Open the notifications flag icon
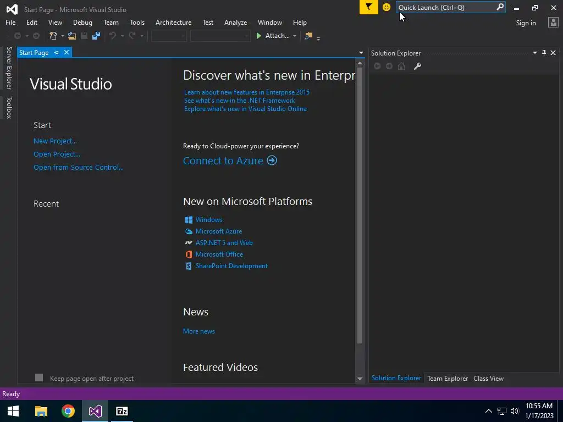Screen dimensions: 563x422 tap(369, 7)
